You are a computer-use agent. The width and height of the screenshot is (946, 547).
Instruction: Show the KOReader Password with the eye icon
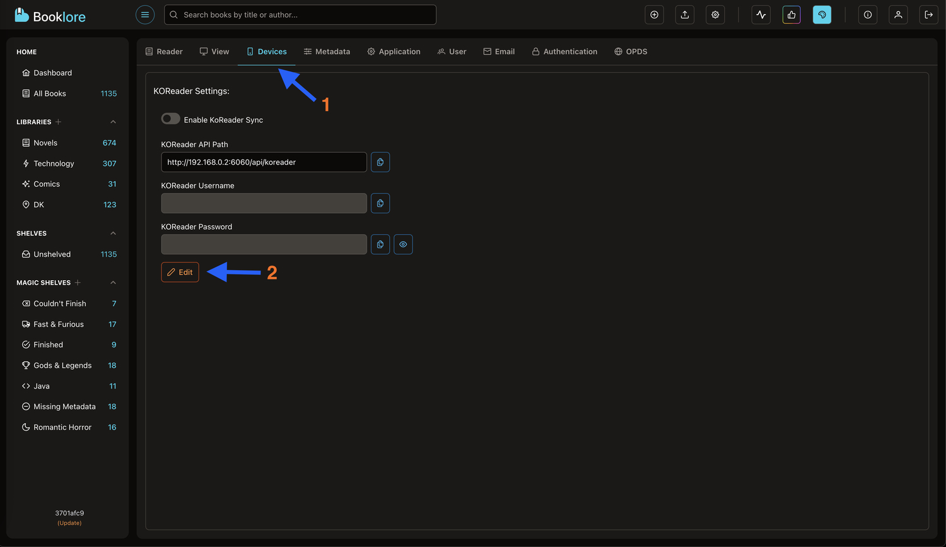pos(403,244)
